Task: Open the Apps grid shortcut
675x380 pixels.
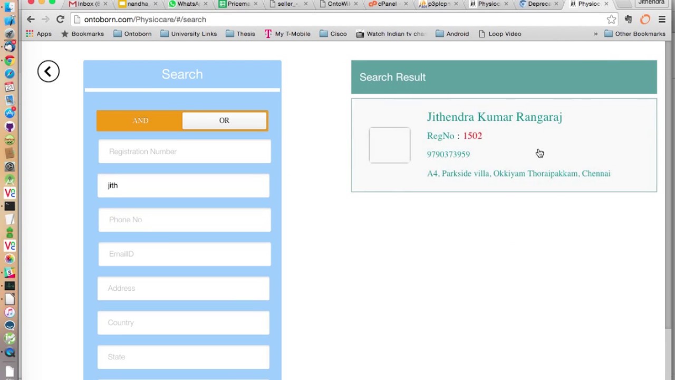Action: [x=38, y=34]
